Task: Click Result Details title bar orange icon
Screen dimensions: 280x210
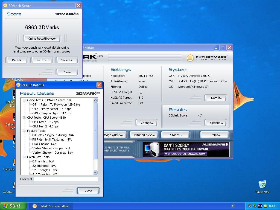Action: click(x=18, y=85)
